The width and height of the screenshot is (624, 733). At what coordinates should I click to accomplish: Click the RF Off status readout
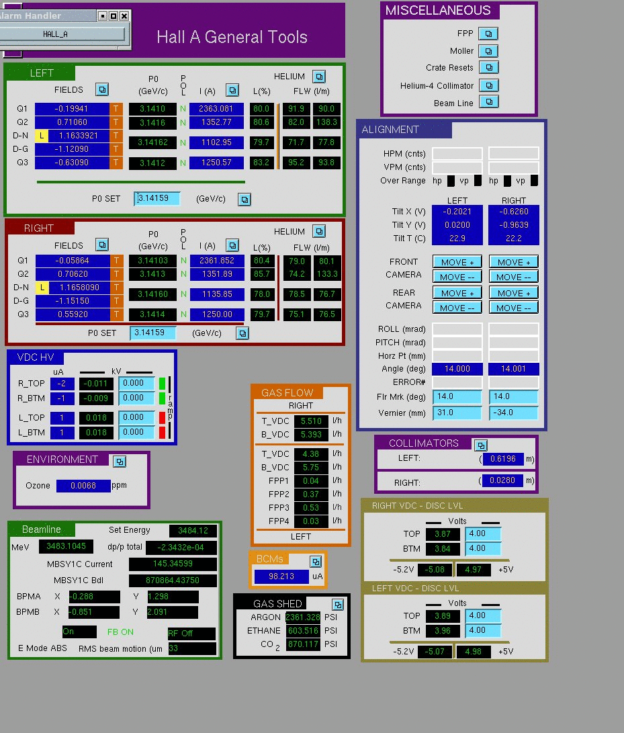click(191, 634)
